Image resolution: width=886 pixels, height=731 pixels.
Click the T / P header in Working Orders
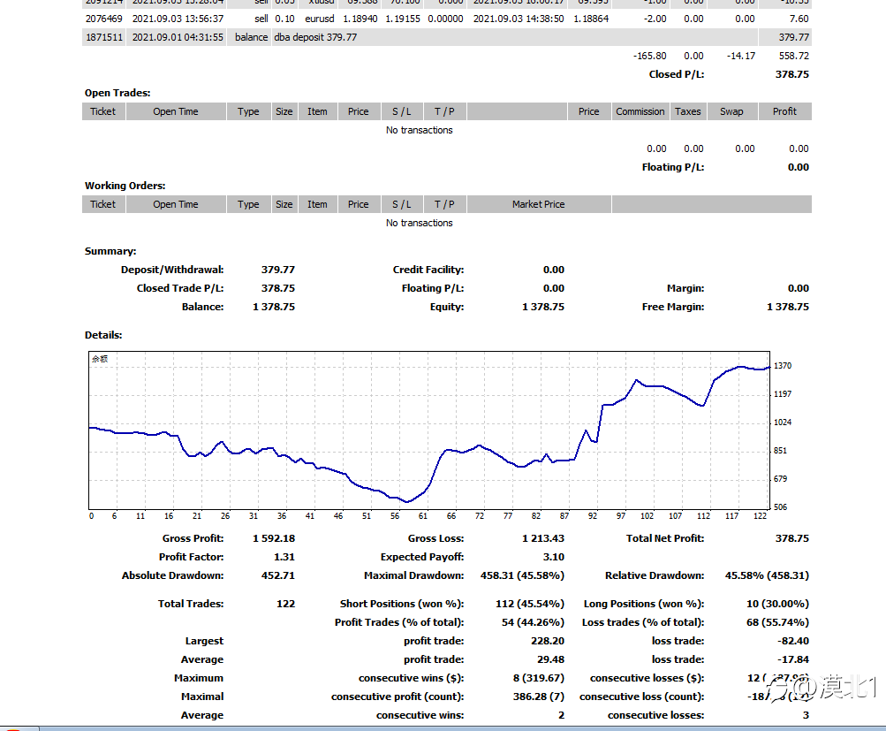[x=444, y=204]
